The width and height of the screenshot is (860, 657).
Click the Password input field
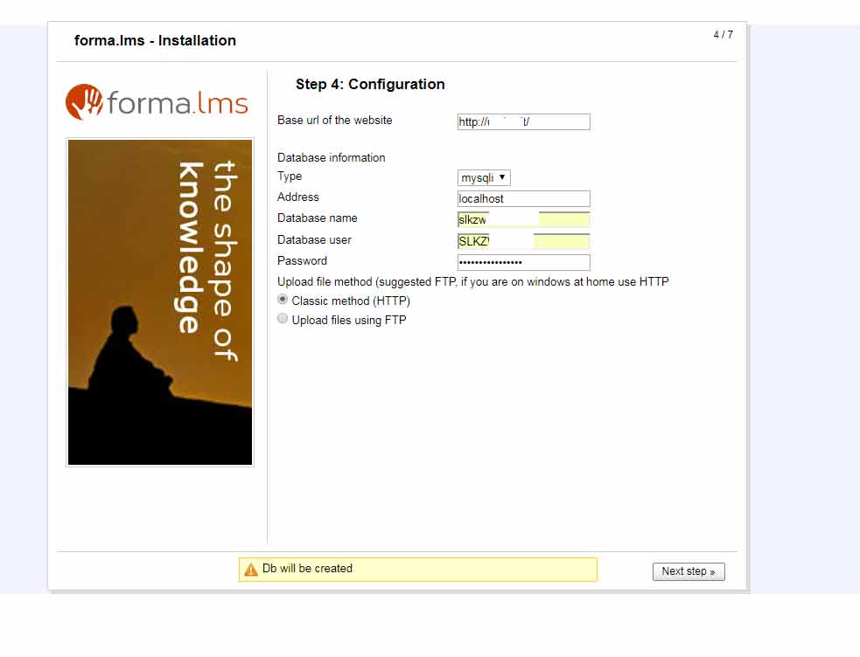click(523, 262)
